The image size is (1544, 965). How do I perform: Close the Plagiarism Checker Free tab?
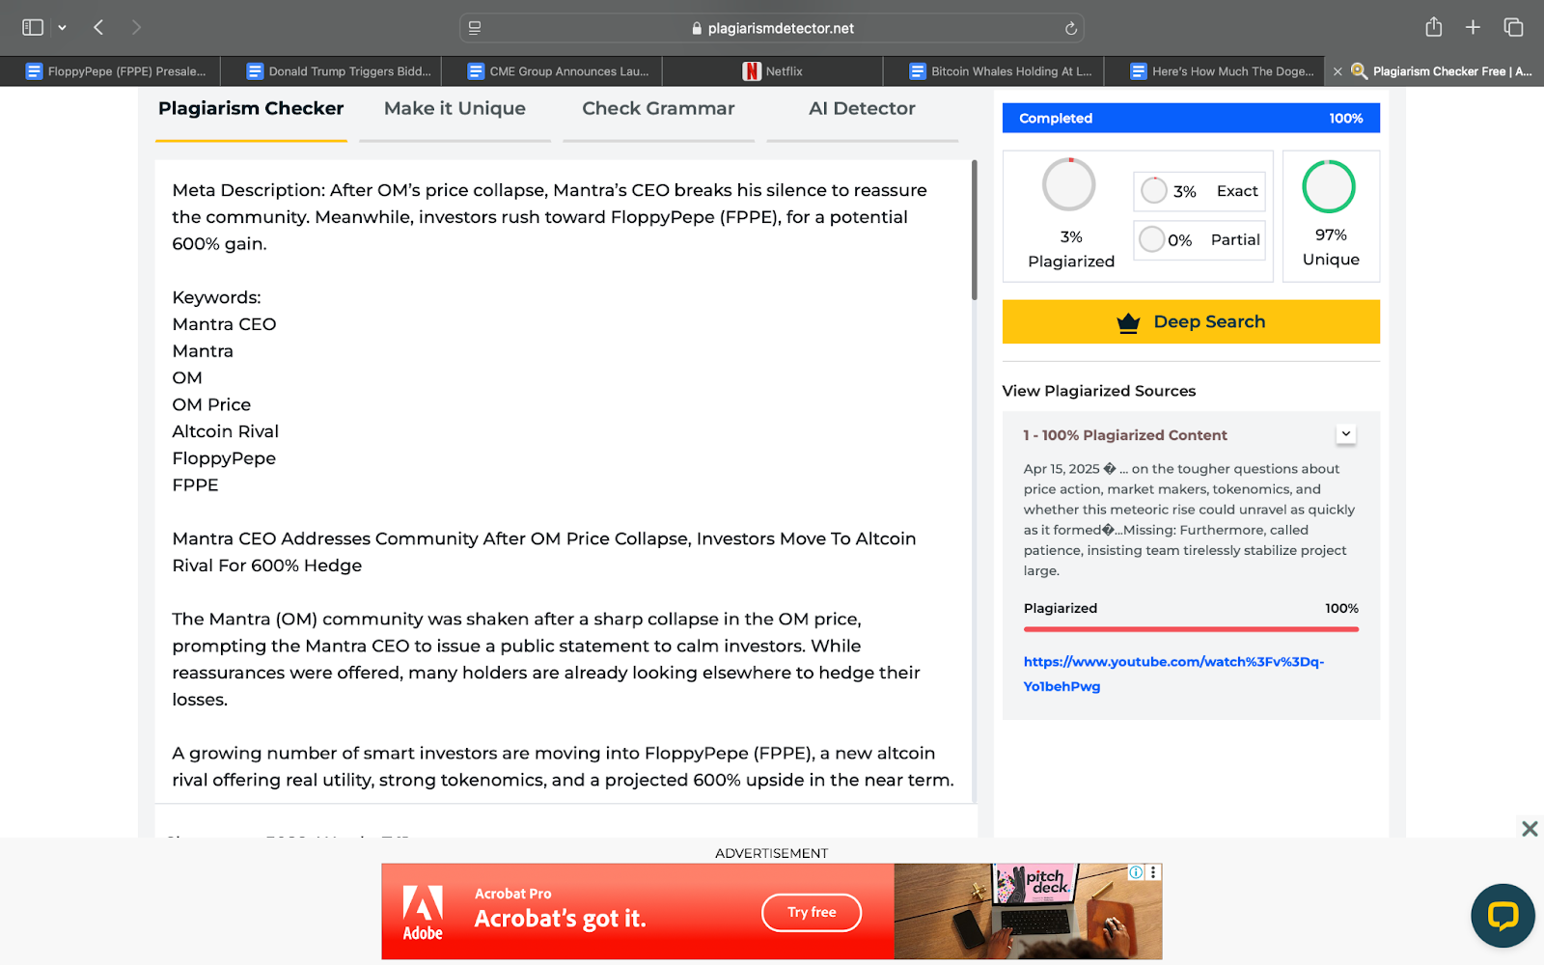pyautogui.click(x=1337, y=71)
